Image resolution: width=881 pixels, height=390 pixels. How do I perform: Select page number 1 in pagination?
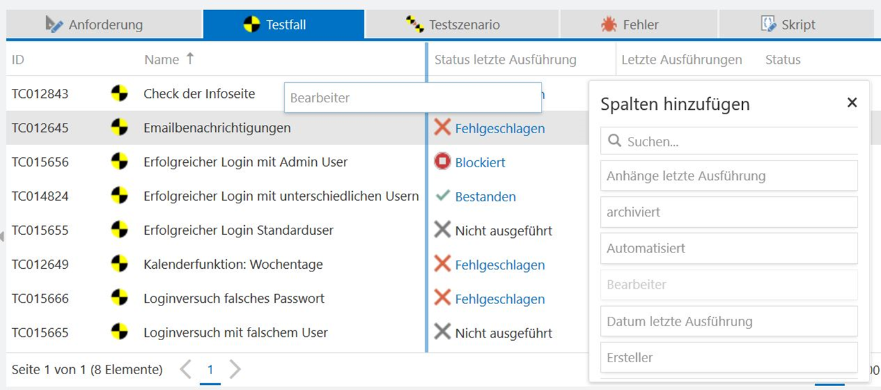click(x=210, y=370)
